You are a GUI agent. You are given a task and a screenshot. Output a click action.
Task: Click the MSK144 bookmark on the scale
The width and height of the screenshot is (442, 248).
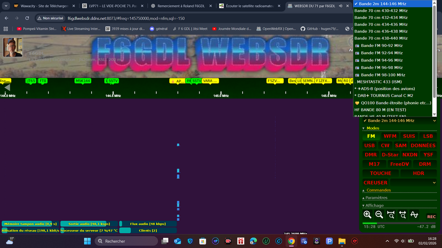pos(82,81)
